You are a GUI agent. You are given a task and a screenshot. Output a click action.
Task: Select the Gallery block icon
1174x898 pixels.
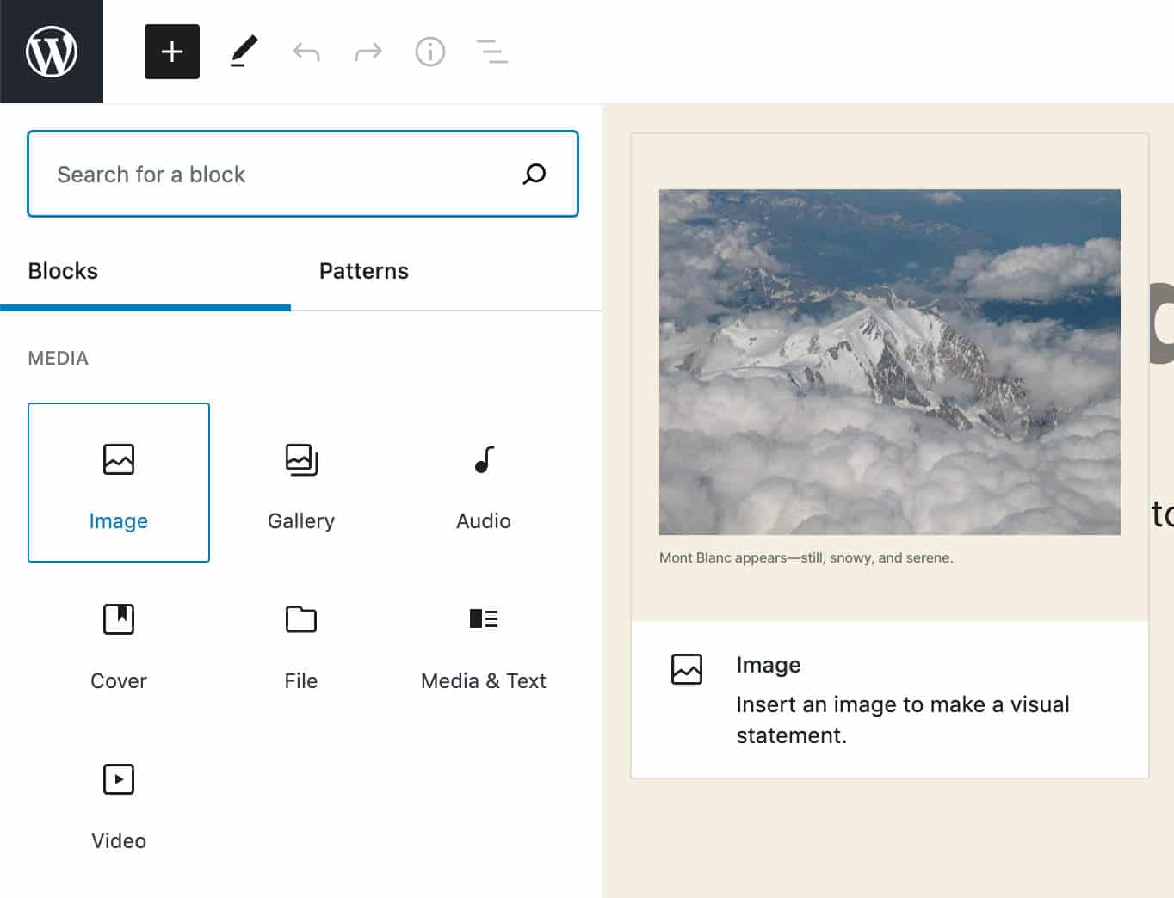[x=300, y=460]
